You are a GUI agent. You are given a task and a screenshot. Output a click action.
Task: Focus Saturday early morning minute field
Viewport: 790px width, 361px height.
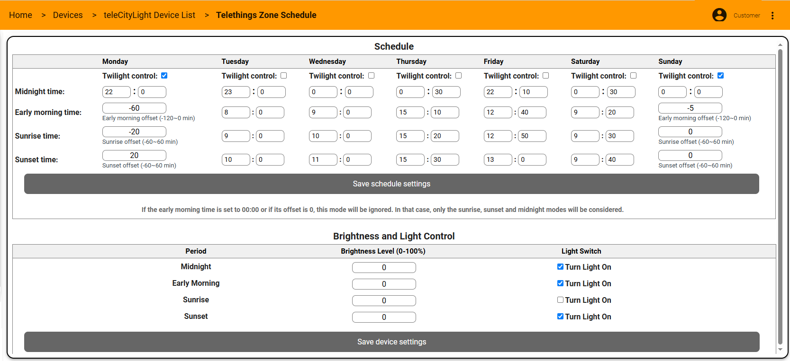(x=619, y=112)
